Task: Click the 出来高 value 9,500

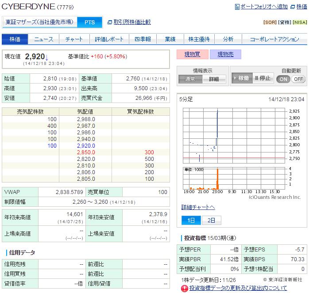Action: pyautogui.click(x=141, y=88)
